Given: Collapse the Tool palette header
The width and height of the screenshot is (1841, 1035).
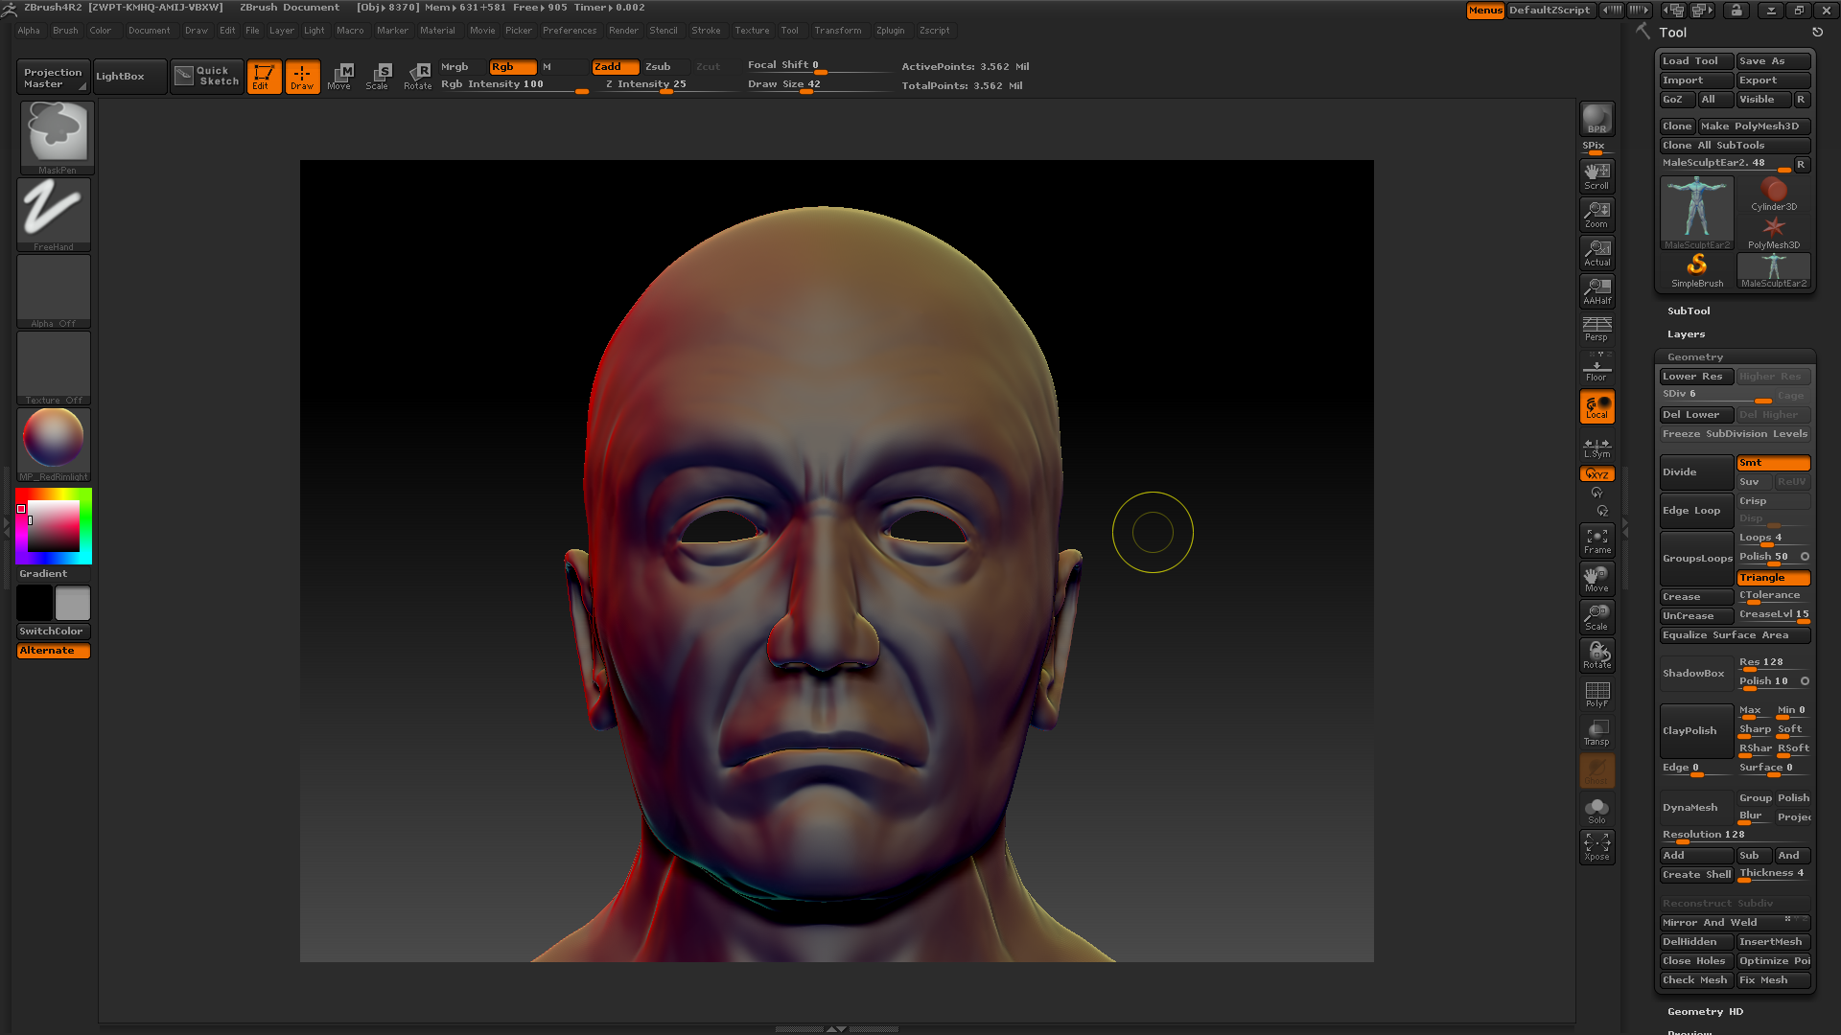Looking at the screenshot, I should coord(1673,33).
